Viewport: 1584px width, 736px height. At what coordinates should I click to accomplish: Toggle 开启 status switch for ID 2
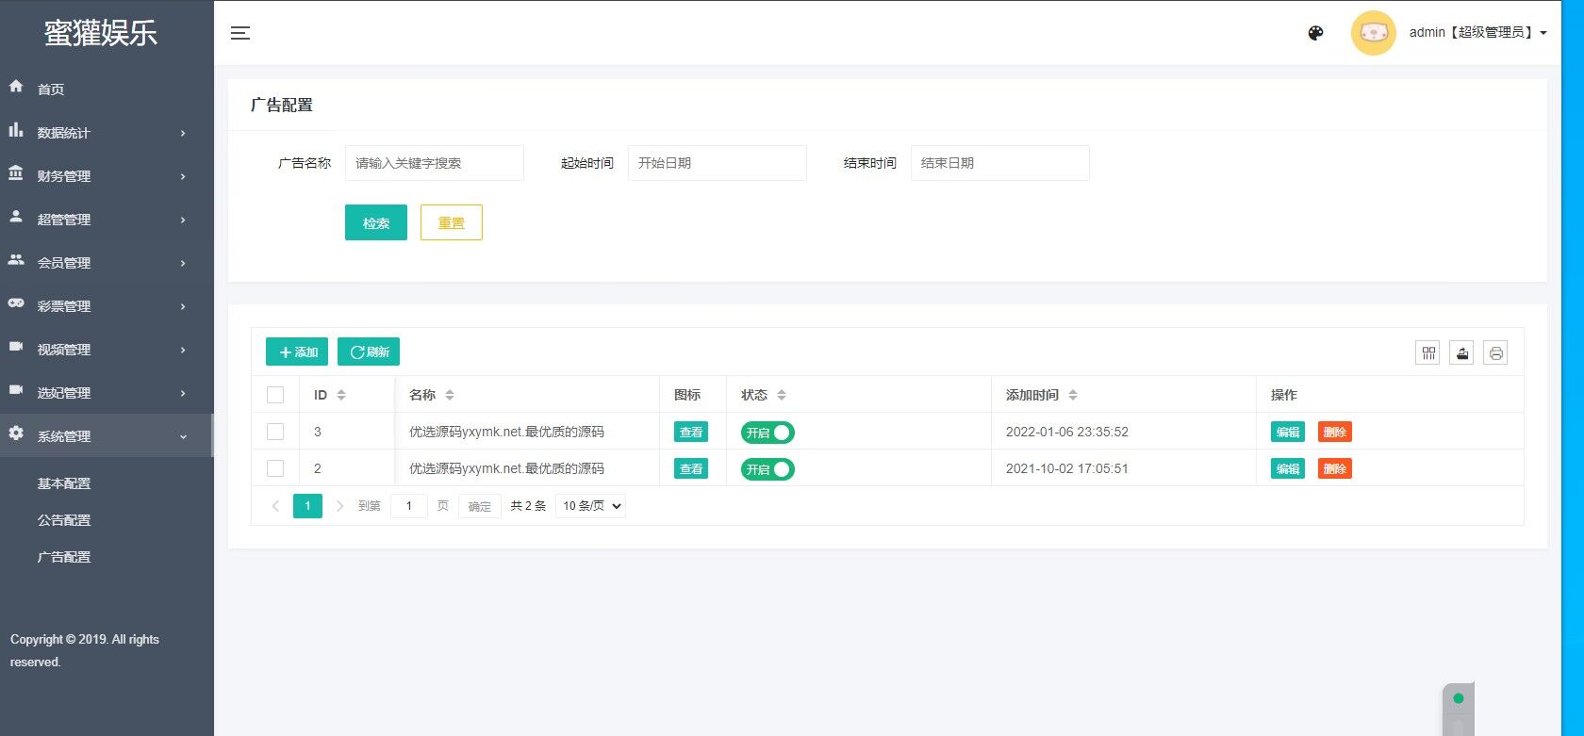tap(767, 469)
